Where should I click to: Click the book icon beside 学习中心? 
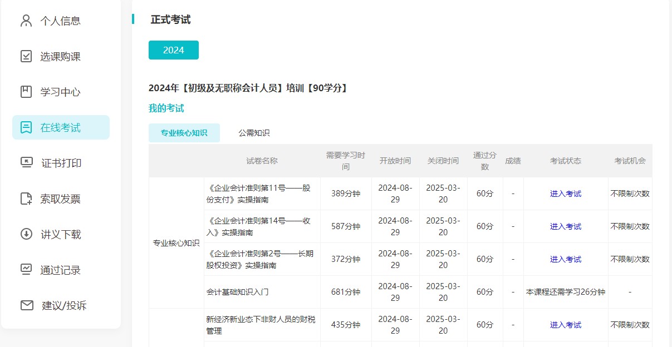(x=26, y=92)
